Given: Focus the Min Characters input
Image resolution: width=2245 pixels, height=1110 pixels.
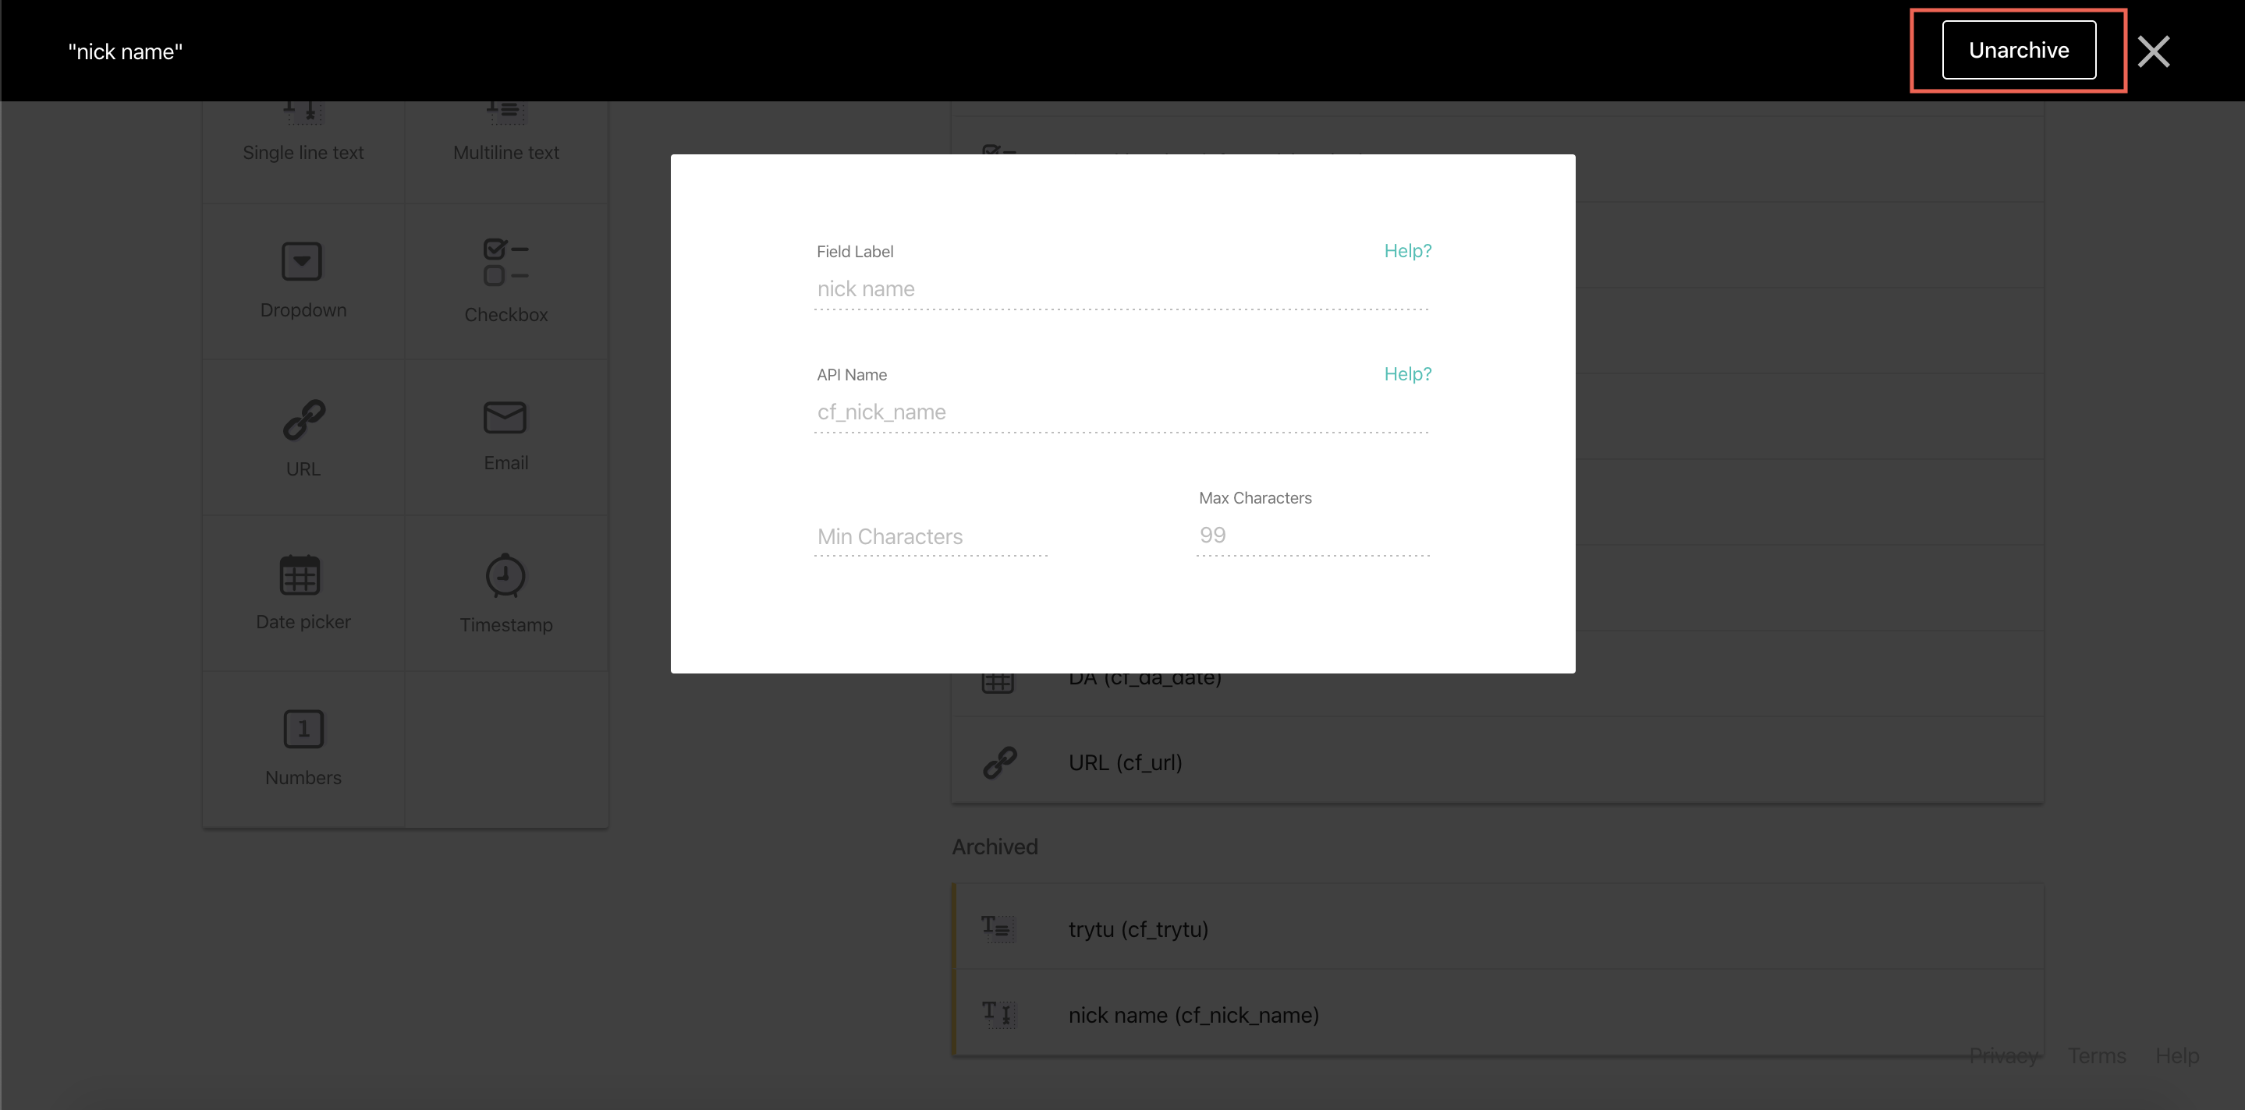Looking at the screenshot, I should point(930,536).
